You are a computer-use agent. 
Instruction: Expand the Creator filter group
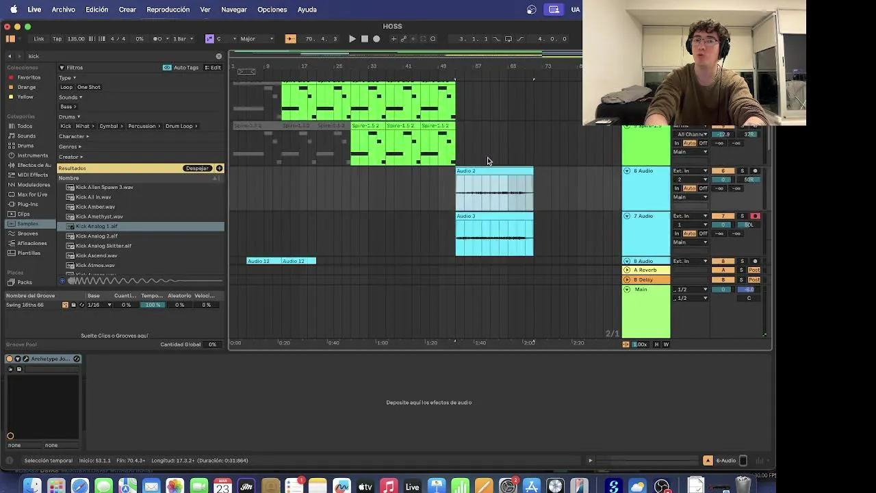[x=70, y=157]
